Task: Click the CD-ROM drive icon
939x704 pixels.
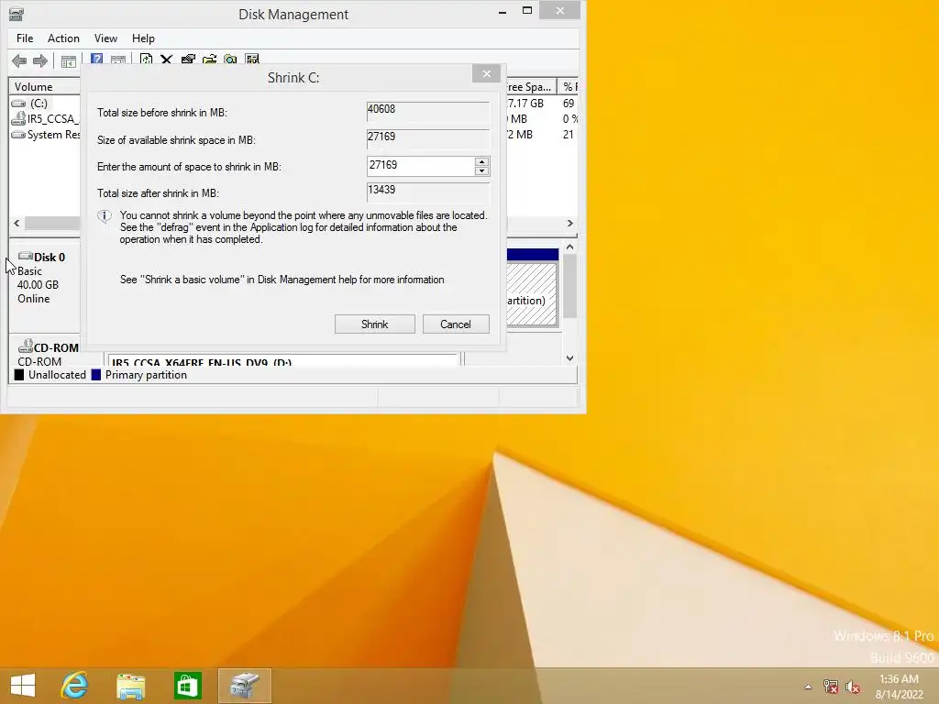Action: tap(25, 346)
